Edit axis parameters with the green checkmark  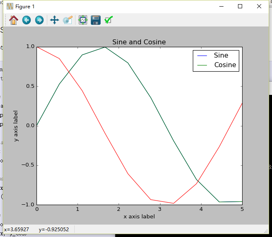(109, 20)
